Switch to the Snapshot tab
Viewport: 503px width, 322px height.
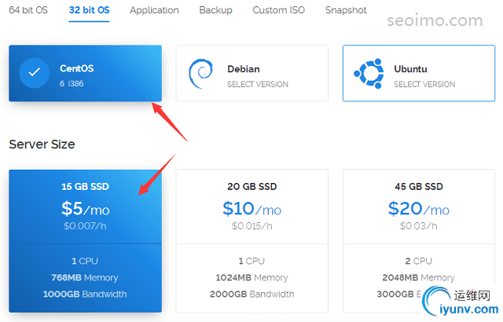tap(346, 10)
